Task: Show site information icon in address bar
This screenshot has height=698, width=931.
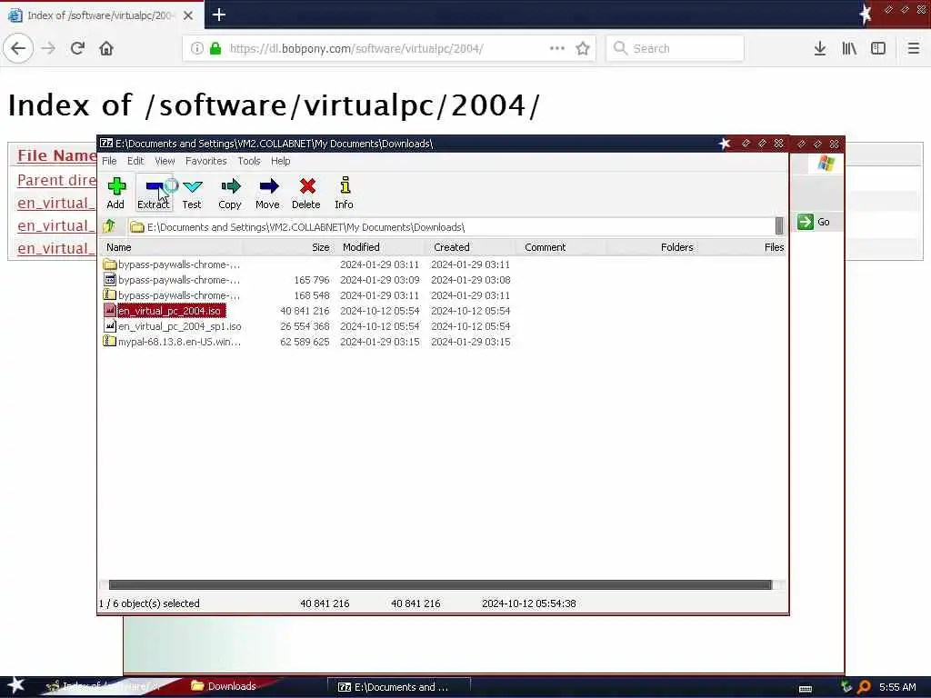Action: (x=196, y=48)
